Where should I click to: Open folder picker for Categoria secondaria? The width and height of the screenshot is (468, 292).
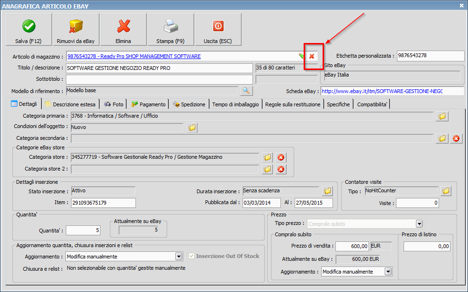[x=442, y=138]
